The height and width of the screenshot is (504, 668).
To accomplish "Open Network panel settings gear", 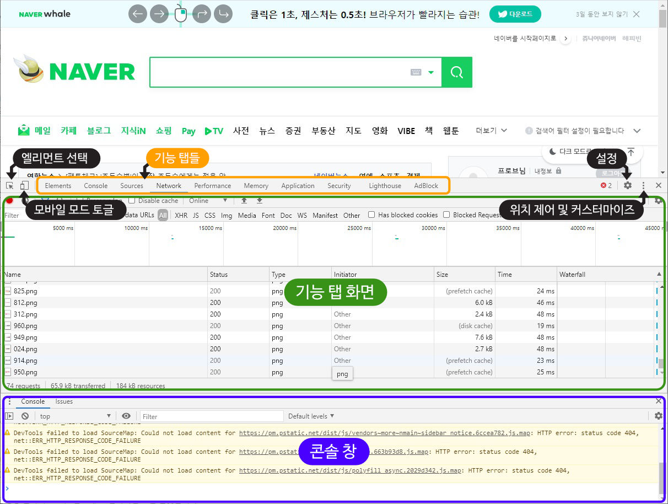I will pyautogui.click(x=659, y=201).
